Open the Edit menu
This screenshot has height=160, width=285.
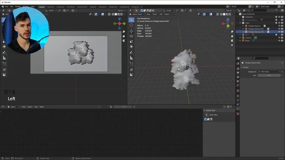(x=12, y=7)
